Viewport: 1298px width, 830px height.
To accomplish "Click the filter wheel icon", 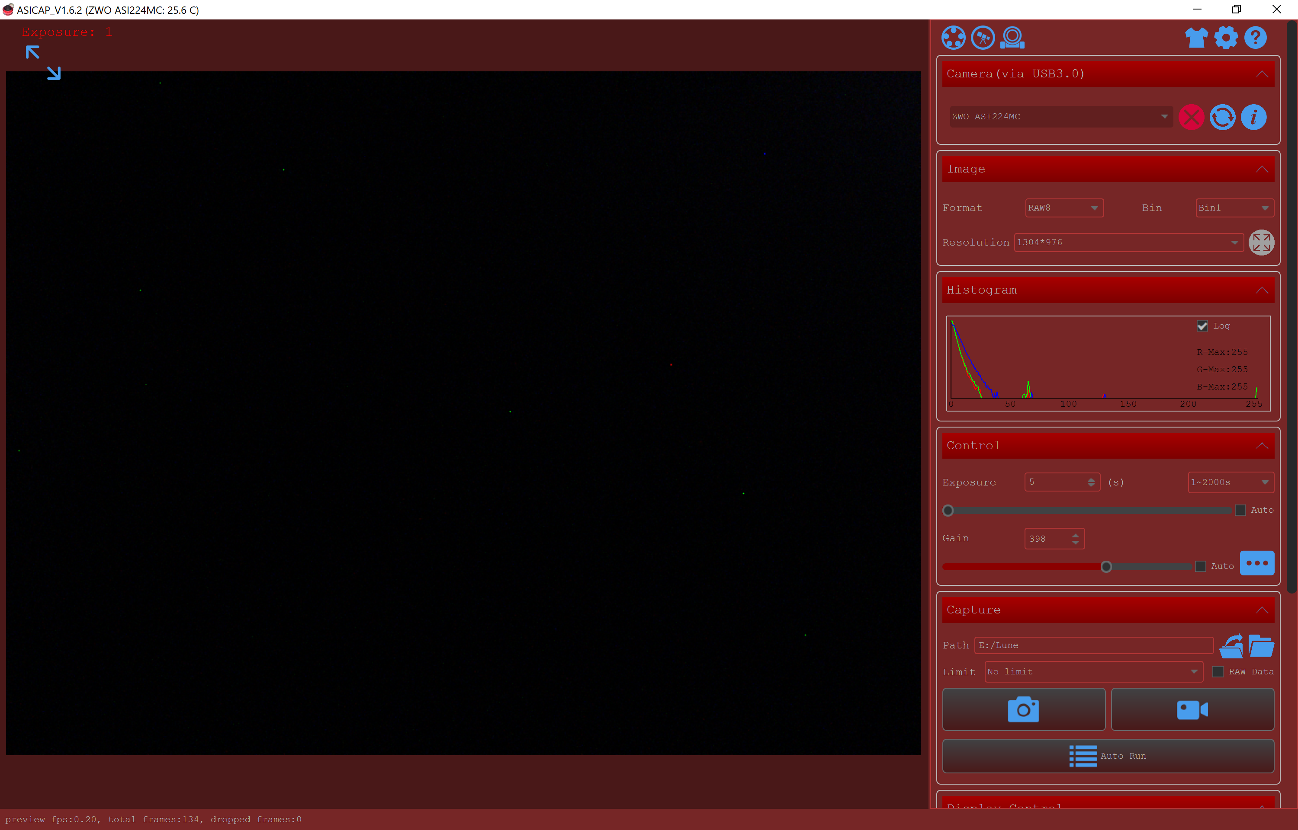I will point(953,38).
